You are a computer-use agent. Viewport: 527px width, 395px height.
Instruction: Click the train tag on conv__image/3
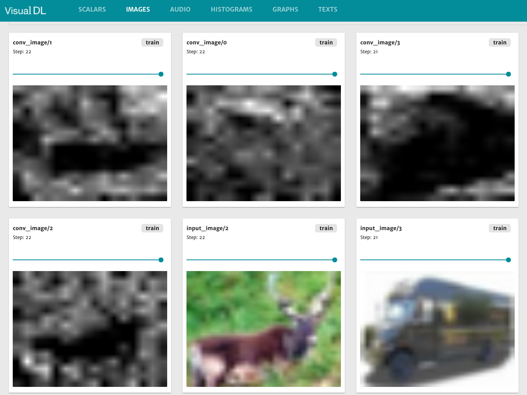coord(500,42)
